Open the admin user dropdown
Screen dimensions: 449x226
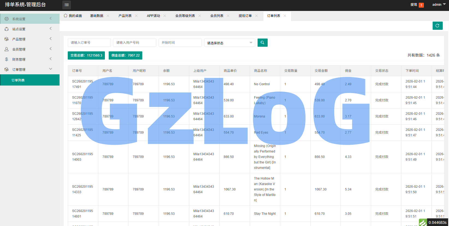pyautogui.click(x=439, y=5)
